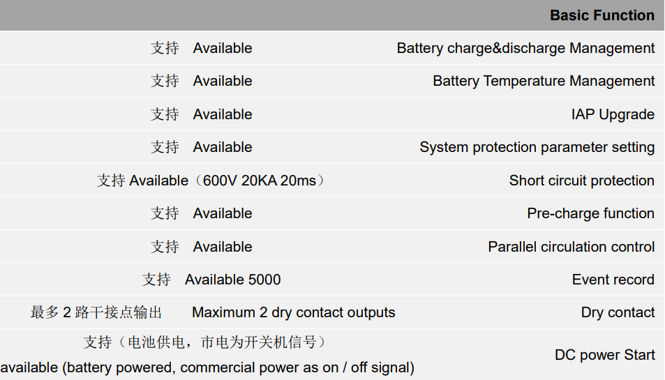This screenshot has width=665, height=380.
Task: Click the Event record label
Action: [x=613, y=280]
